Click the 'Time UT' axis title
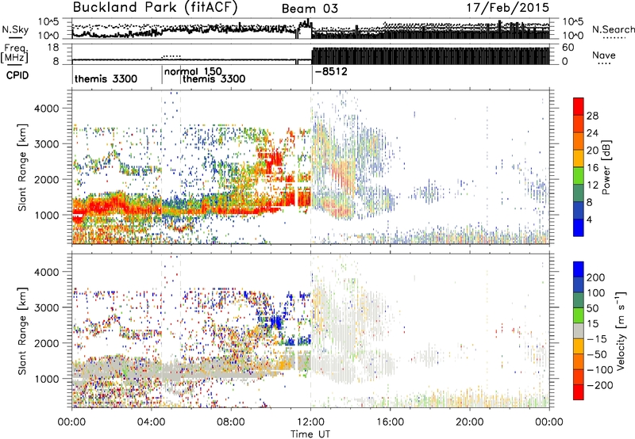The width and height of the screenshot is (635, 439). pos(310,434)
